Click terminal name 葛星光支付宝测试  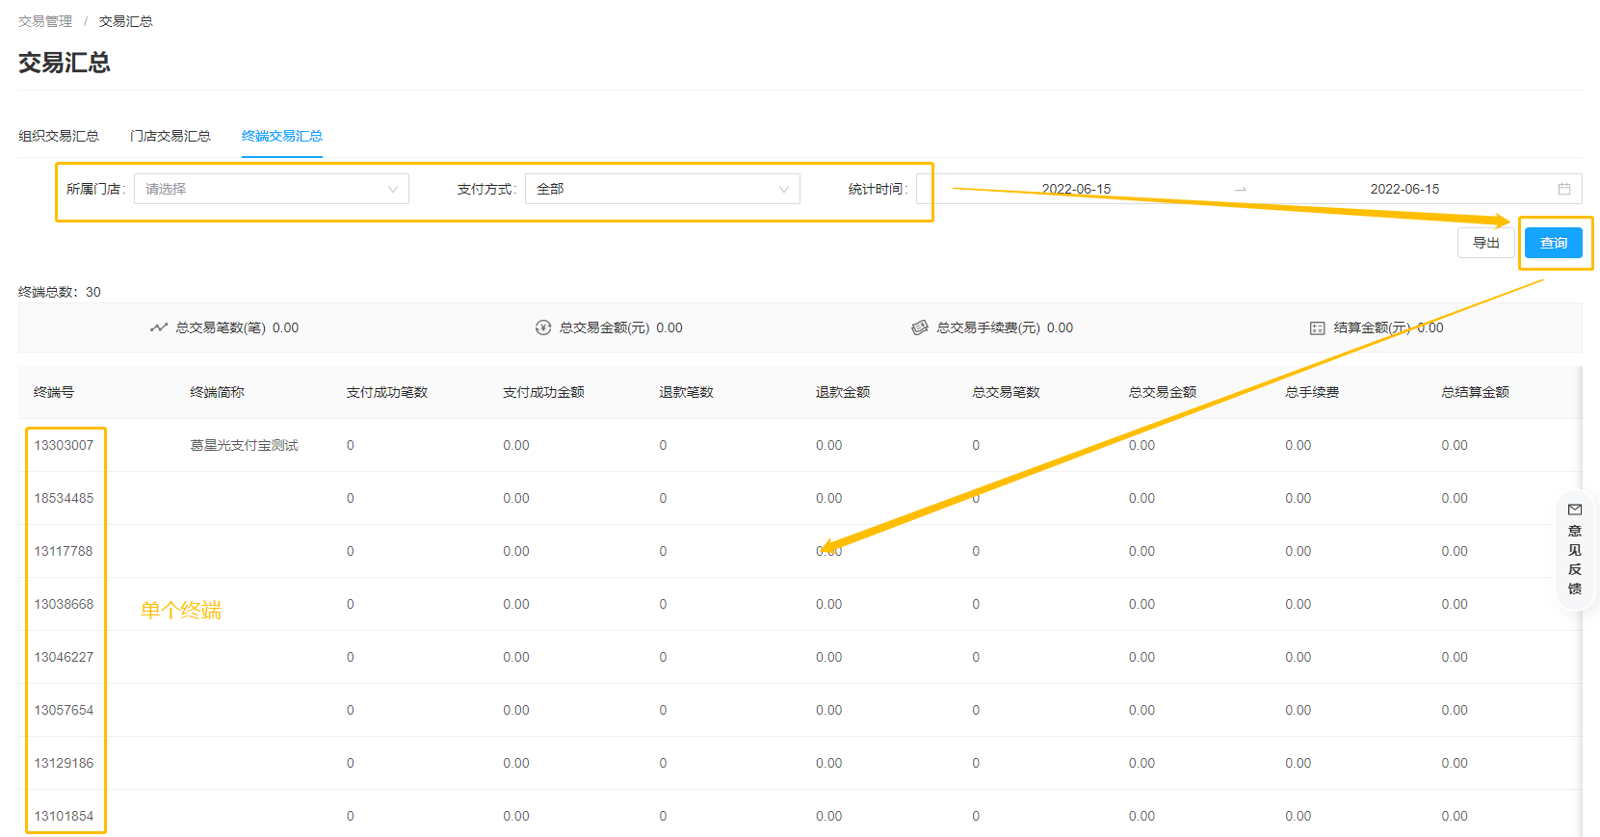click(244, 445)
